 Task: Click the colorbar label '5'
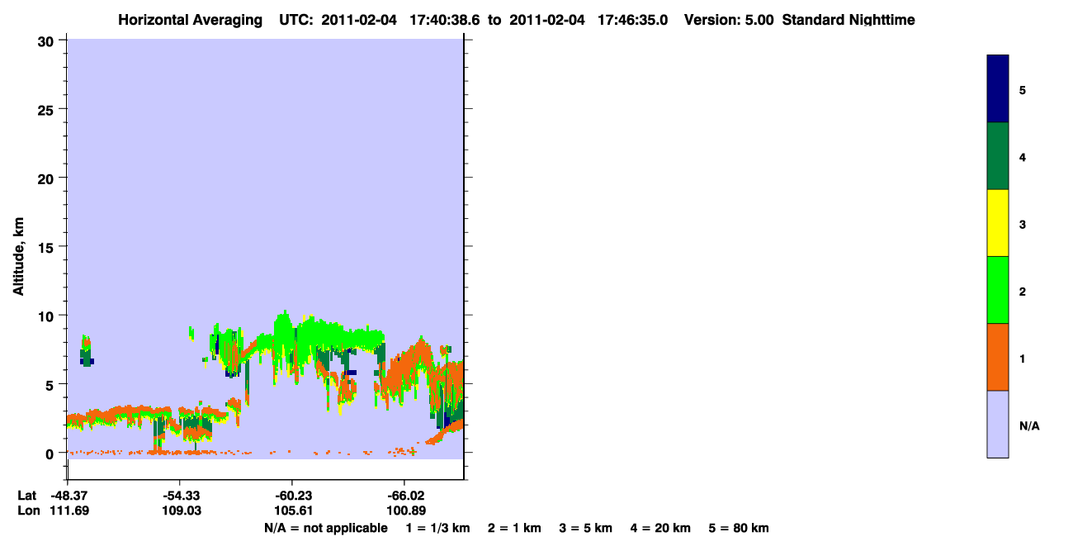(x=1023, y=89)
